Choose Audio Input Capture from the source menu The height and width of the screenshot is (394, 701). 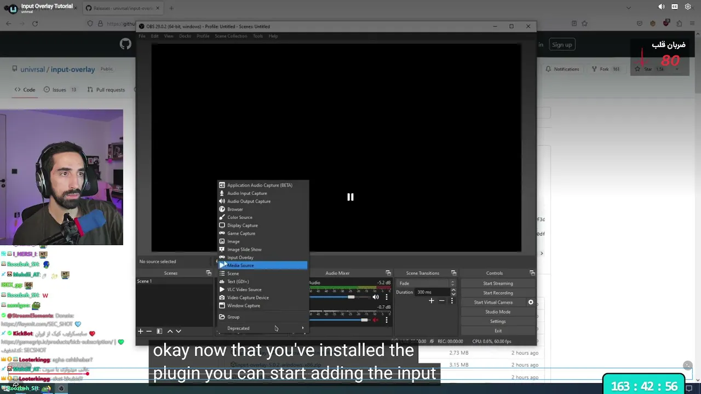263,193
